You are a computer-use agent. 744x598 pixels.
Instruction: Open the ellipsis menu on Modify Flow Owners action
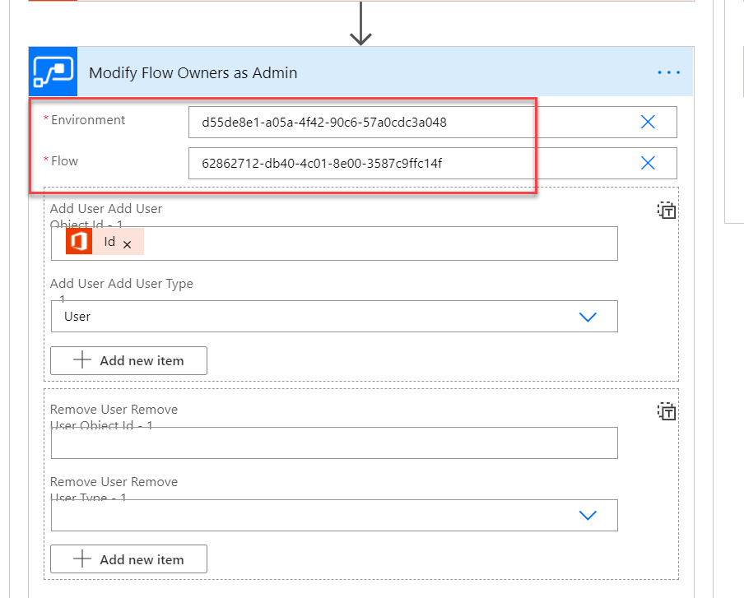pyautogui.click(x=668, y=72)
